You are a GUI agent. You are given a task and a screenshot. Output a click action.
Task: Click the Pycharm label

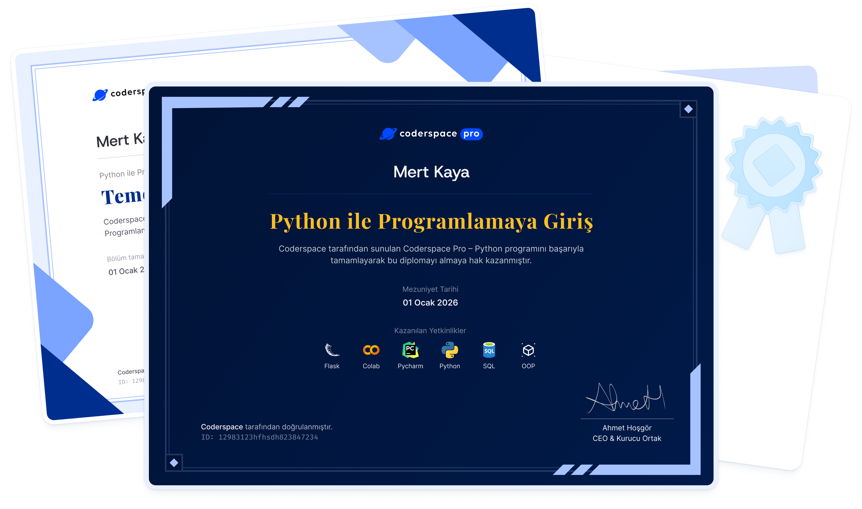pos(410,366)
